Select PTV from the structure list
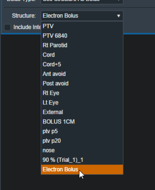The image size is (155, 190). pos(82,26)
